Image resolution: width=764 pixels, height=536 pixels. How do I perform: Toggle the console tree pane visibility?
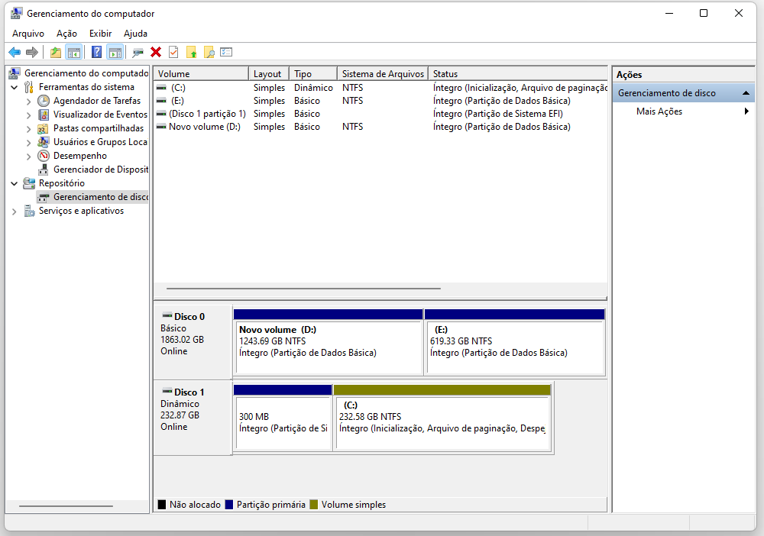(x=73, y=52)
